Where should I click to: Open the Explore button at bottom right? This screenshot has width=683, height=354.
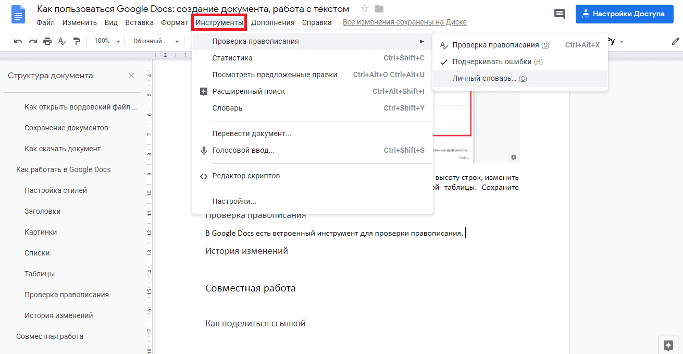click(x=669, y=345)
